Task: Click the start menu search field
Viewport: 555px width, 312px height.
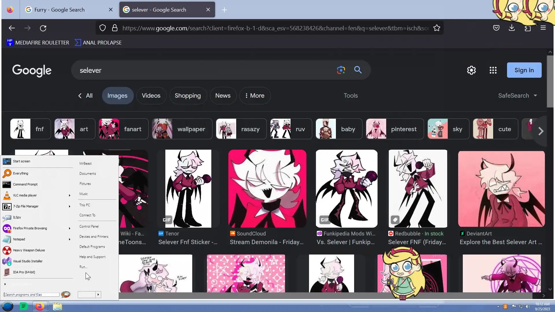Action: tap(32, 295)
